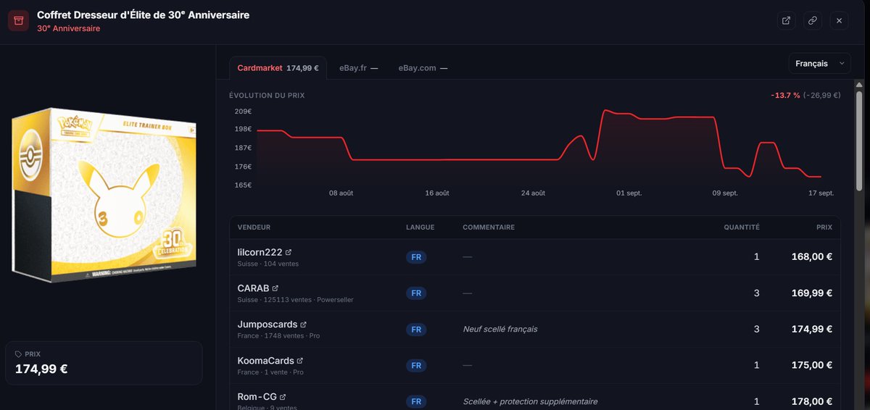Screen dimensions: 870x410
Task: Click the -13.7 % price change value
Action: click(785, 95)
